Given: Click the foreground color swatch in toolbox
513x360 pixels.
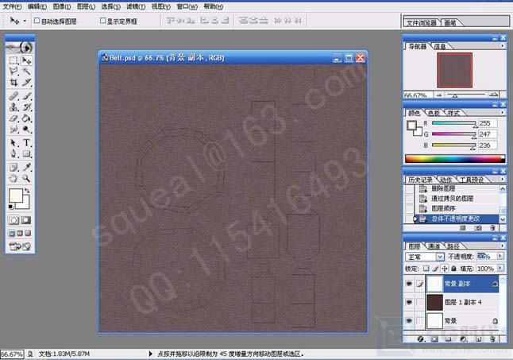Looking at the screenshot, I should point(16,195).
